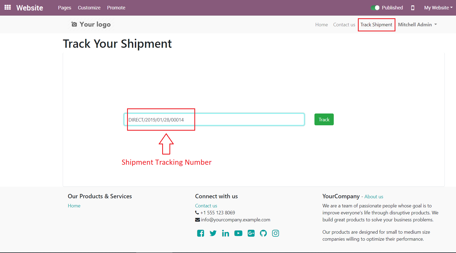
Task: Expand the Mitchell Admin user menu
Action: pyautogui.click(x=417, y=25)
